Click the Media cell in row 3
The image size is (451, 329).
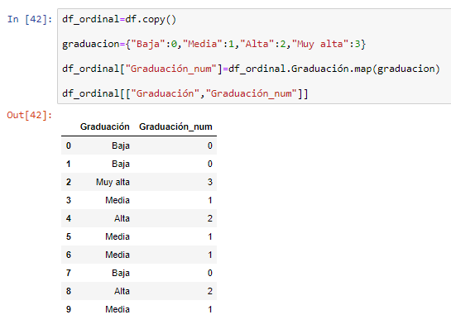click(x=118, y=200)
